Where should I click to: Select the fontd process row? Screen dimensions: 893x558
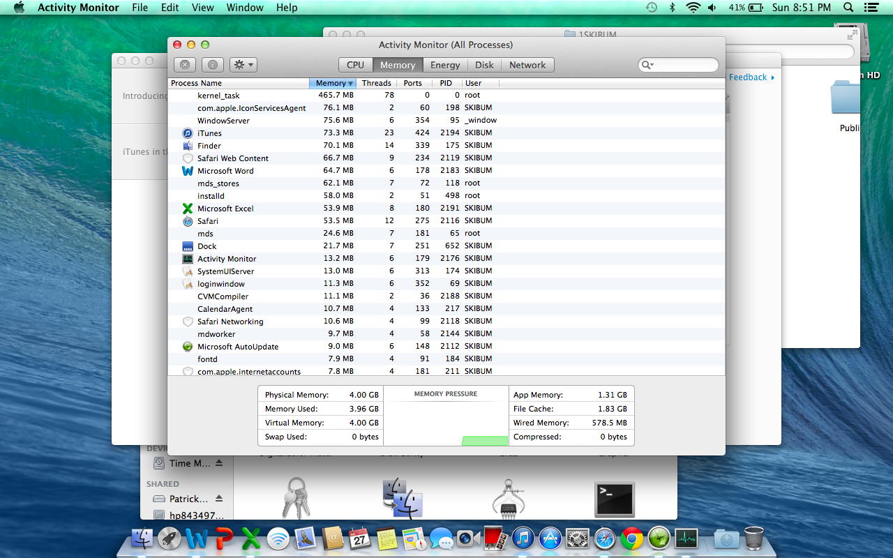click(x=446, y=359)
